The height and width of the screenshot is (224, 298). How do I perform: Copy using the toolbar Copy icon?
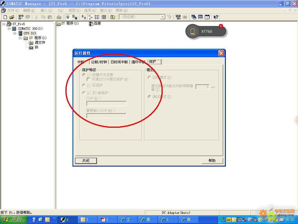(x=43, y=17)
